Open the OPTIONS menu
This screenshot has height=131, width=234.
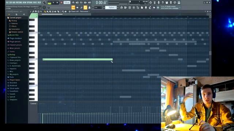pyautogui.click(x=29, y=3)
